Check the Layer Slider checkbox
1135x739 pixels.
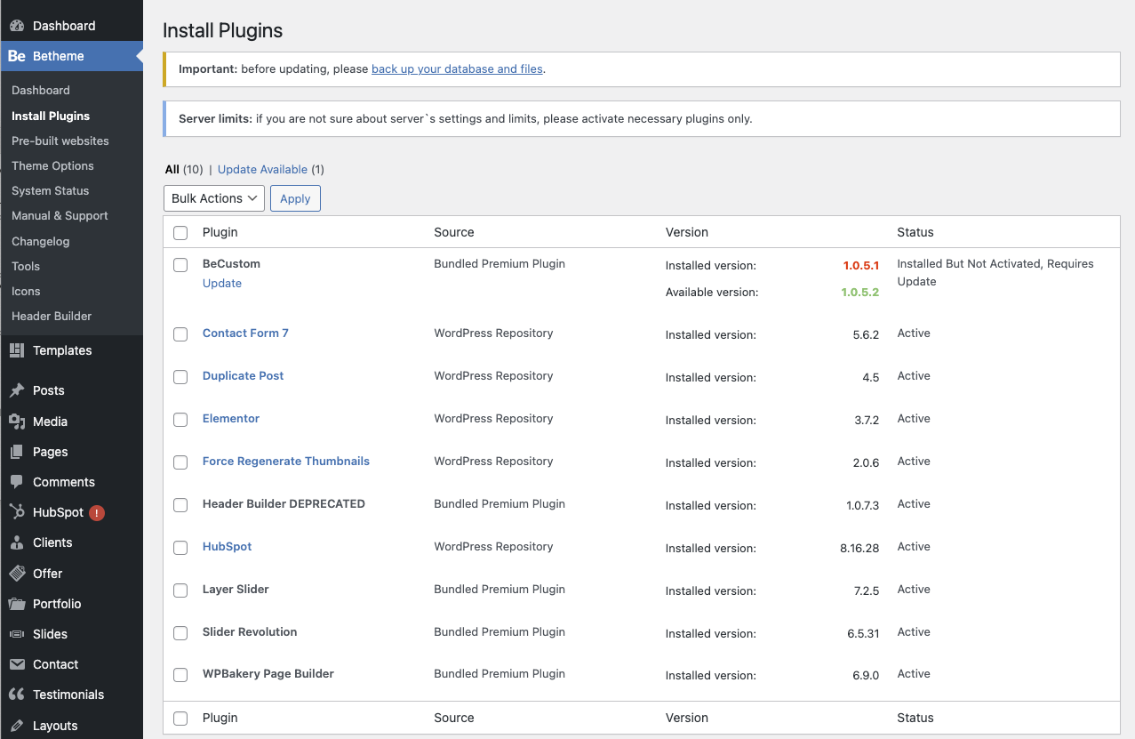pyautogui.click(x=180, y=590)
